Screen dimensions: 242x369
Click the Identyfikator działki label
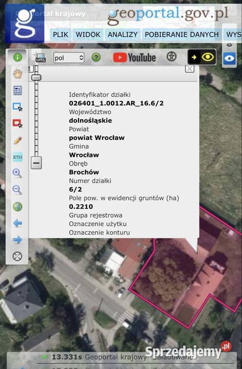coord(99,95)
